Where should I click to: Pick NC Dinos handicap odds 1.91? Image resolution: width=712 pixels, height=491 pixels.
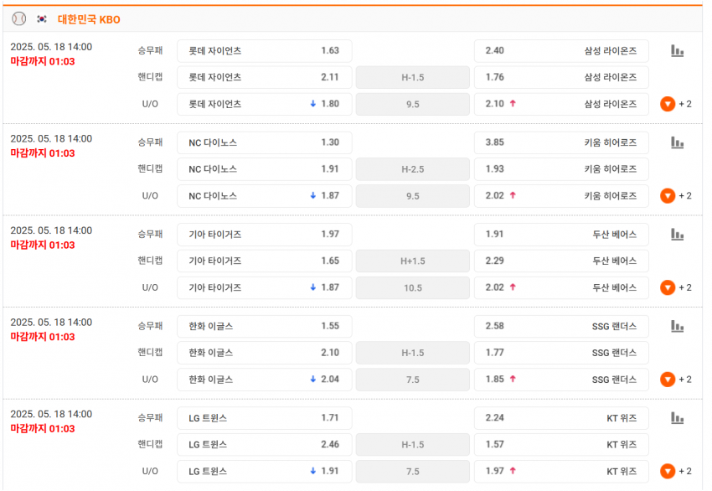(264, 169)
